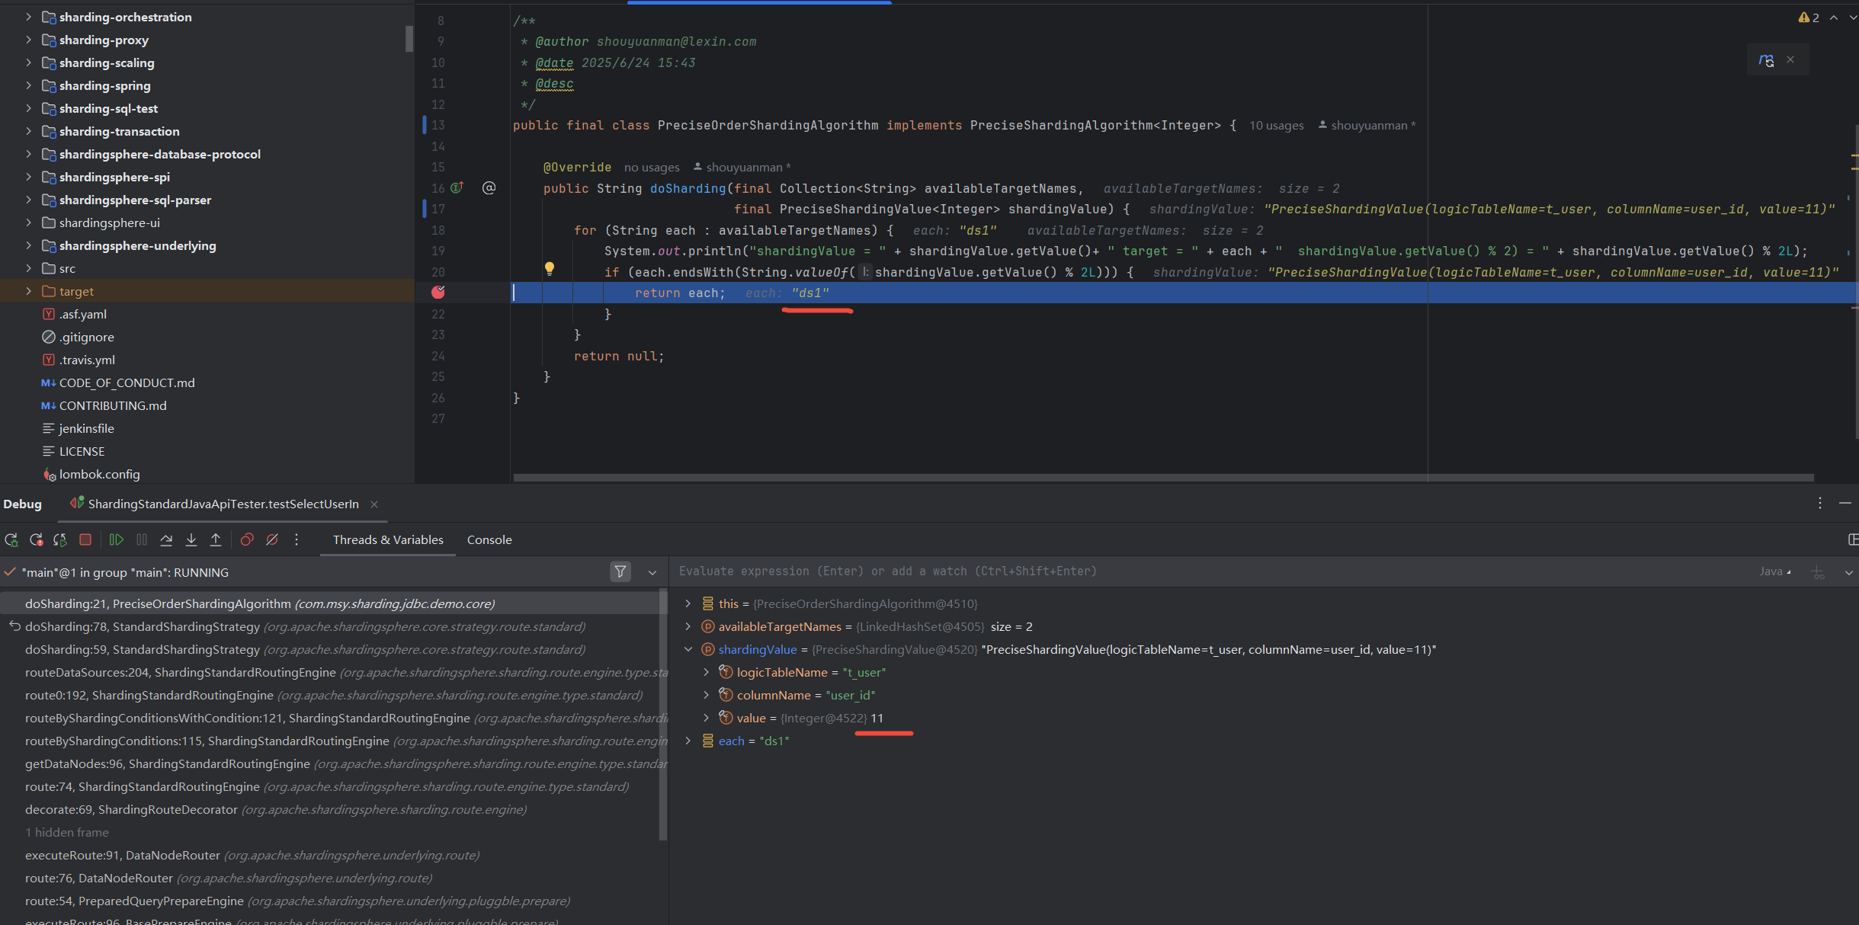Image resolution: width=1859 pixels, height=925 pixels.
Task: Click the Step Into button
Action: click(x=191, y=539)
